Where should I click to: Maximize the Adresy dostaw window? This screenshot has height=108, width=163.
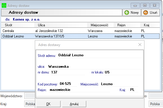point(145,5)
